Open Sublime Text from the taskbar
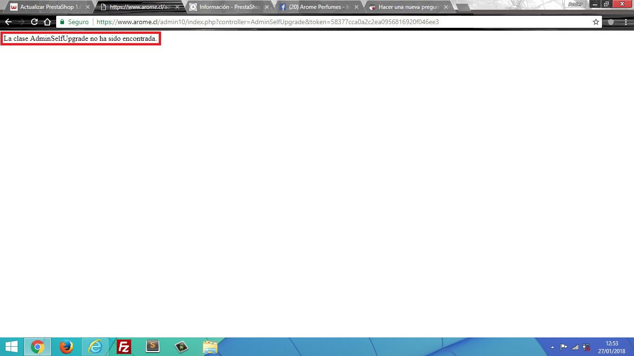The width and height of the screenshot is (634, 356). tap(153, 347)
